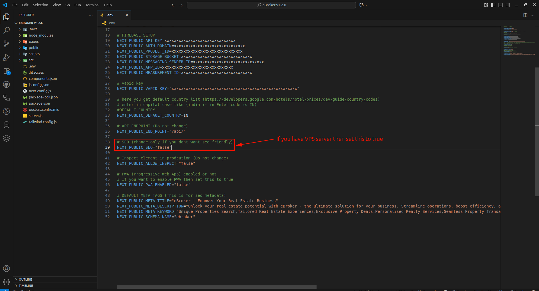The height and width of the screenshot is (291, 539).
Task: Open the Database view icon
Action: [x=6, y=125]
